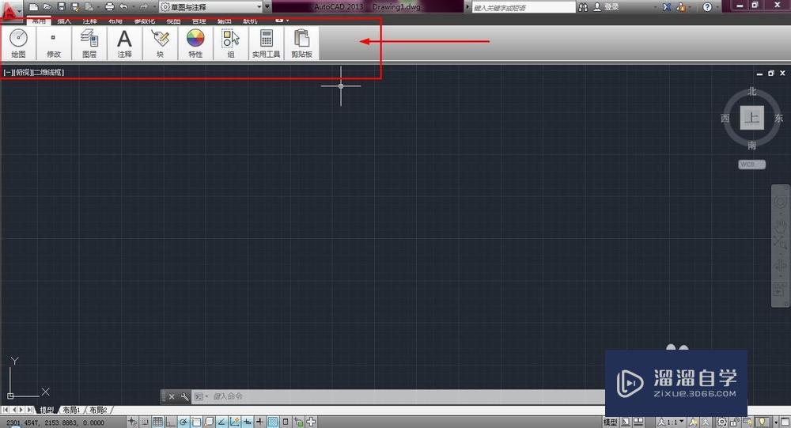Expand the 注释 annotation panel with letter A
This screenshot has height=428, width=791.
point(125,44)
